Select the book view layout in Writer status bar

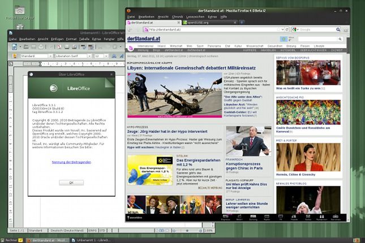click(167, 231)
